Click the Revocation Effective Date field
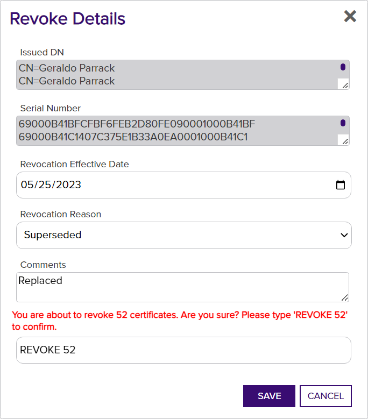 (183, 185)
